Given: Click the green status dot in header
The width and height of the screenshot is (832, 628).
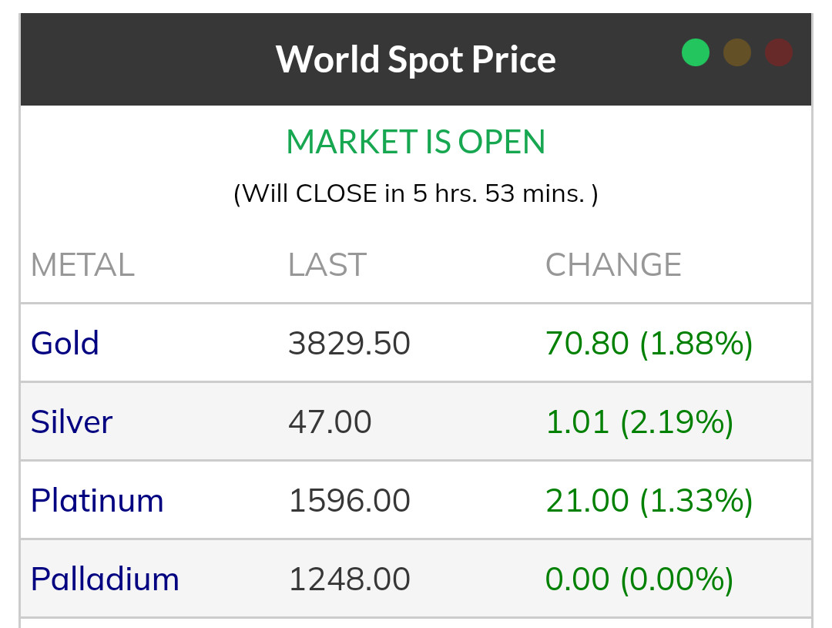Looking at the screenshot, I should click(x=695, y=52).
